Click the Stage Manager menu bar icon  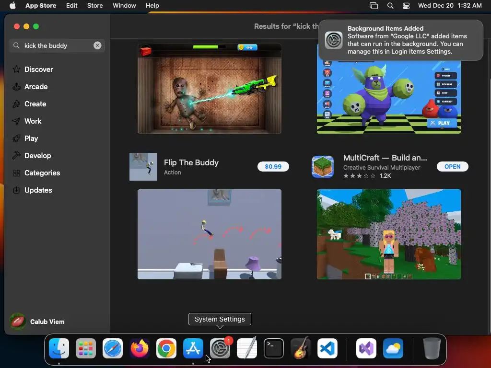pos(374,6)
